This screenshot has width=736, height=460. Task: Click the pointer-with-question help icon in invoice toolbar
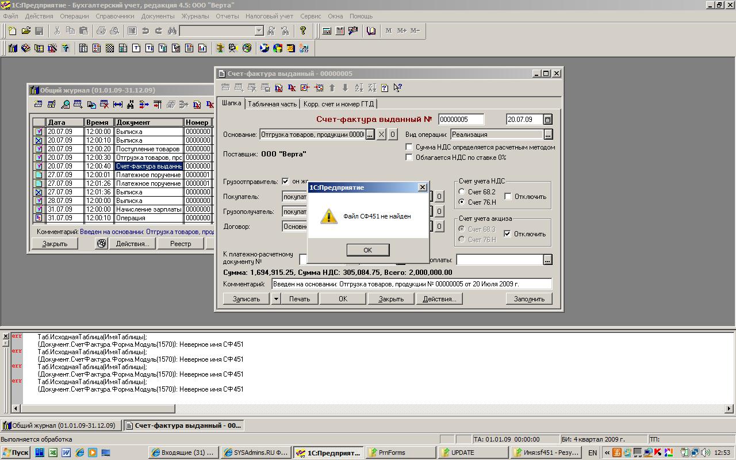click(397, 88)
